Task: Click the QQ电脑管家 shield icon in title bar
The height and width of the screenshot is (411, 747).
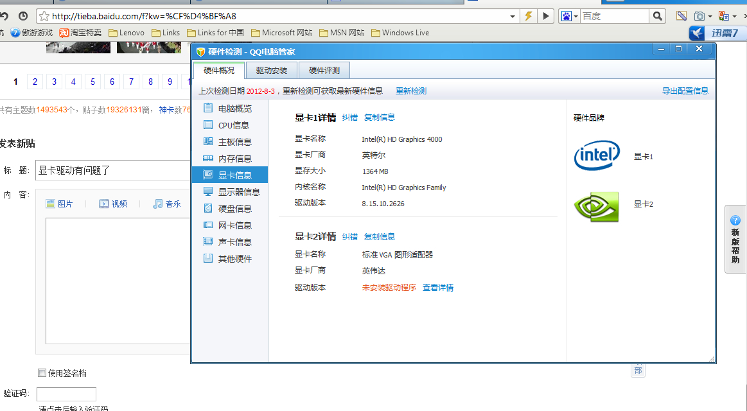Action: (201, 51)
